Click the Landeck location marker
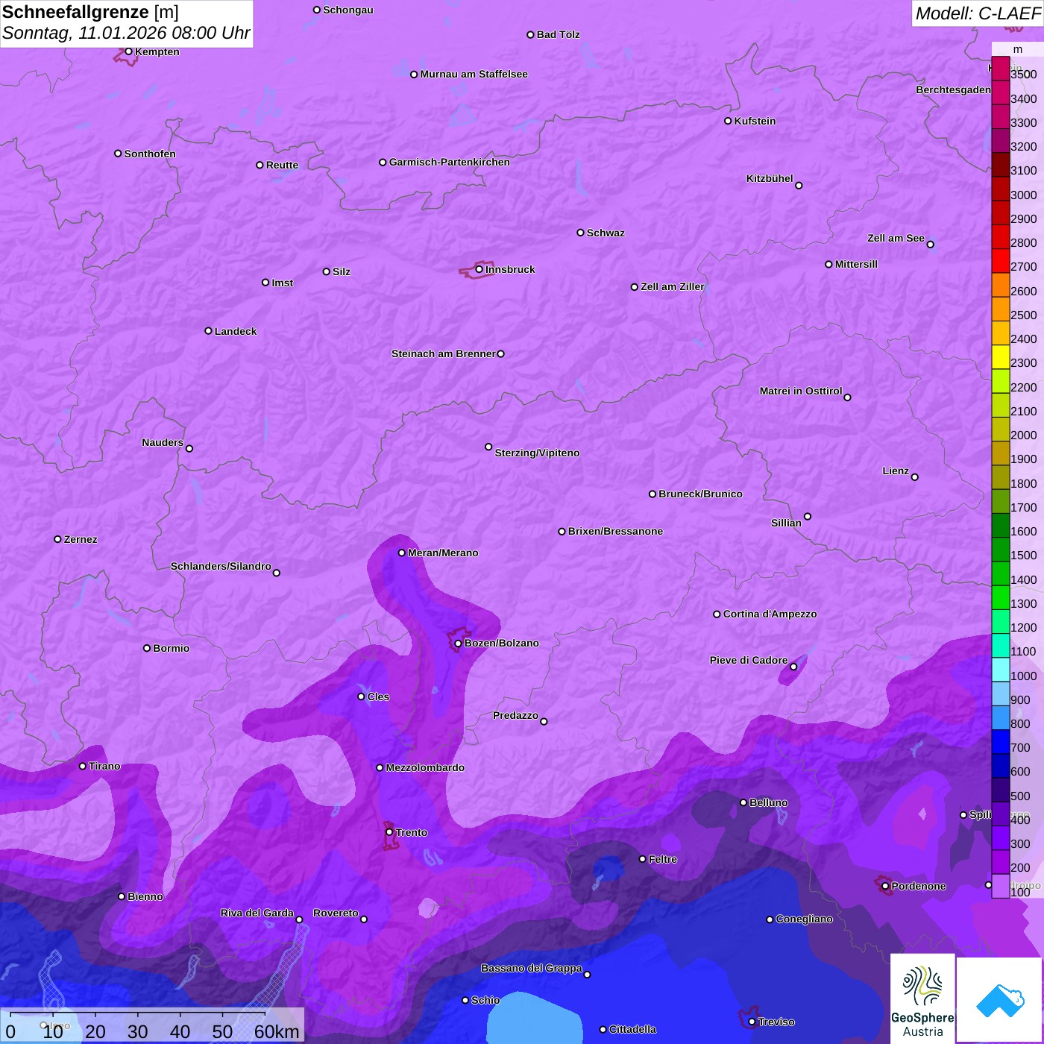 [x=208, y=331]
